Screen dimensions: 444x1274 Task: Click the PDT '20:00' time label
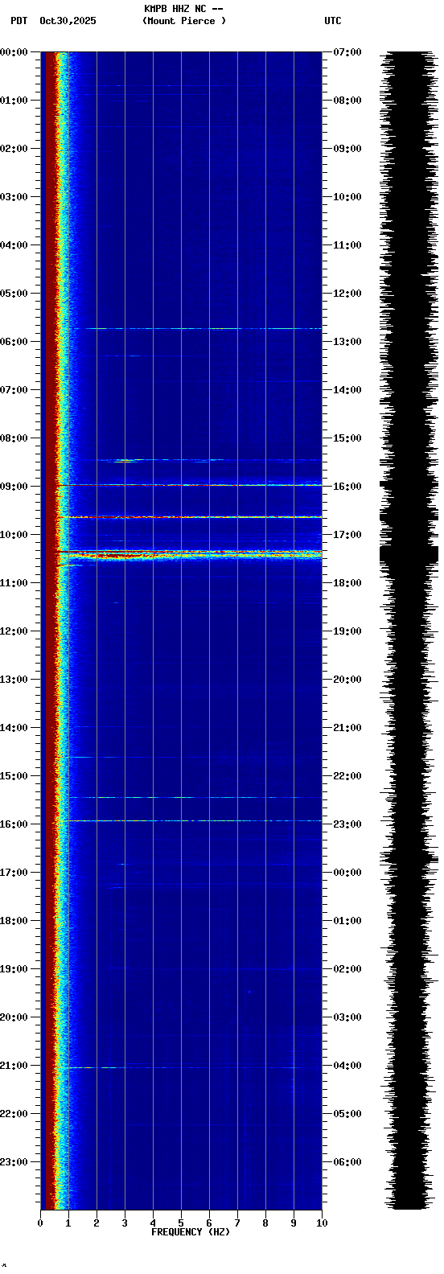pyautogui.click(x=14, y=1017)
